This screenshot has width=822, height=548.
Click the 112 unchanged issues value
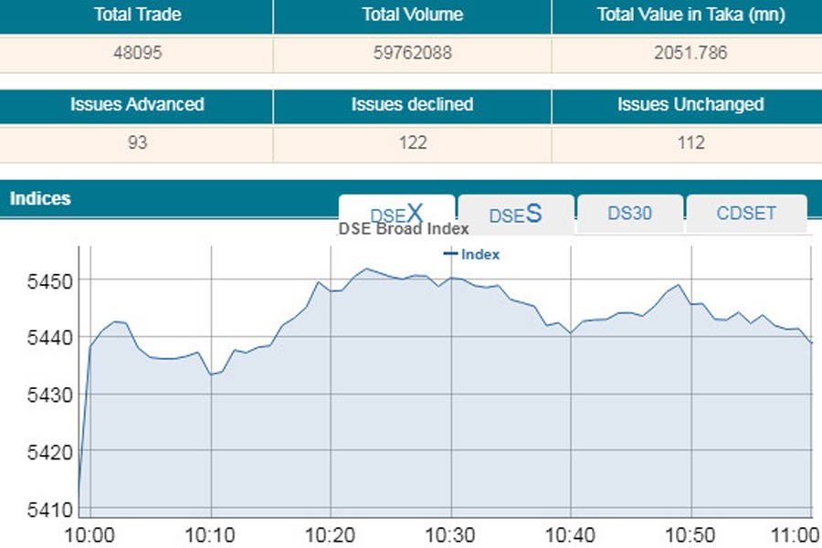point(690,142)
